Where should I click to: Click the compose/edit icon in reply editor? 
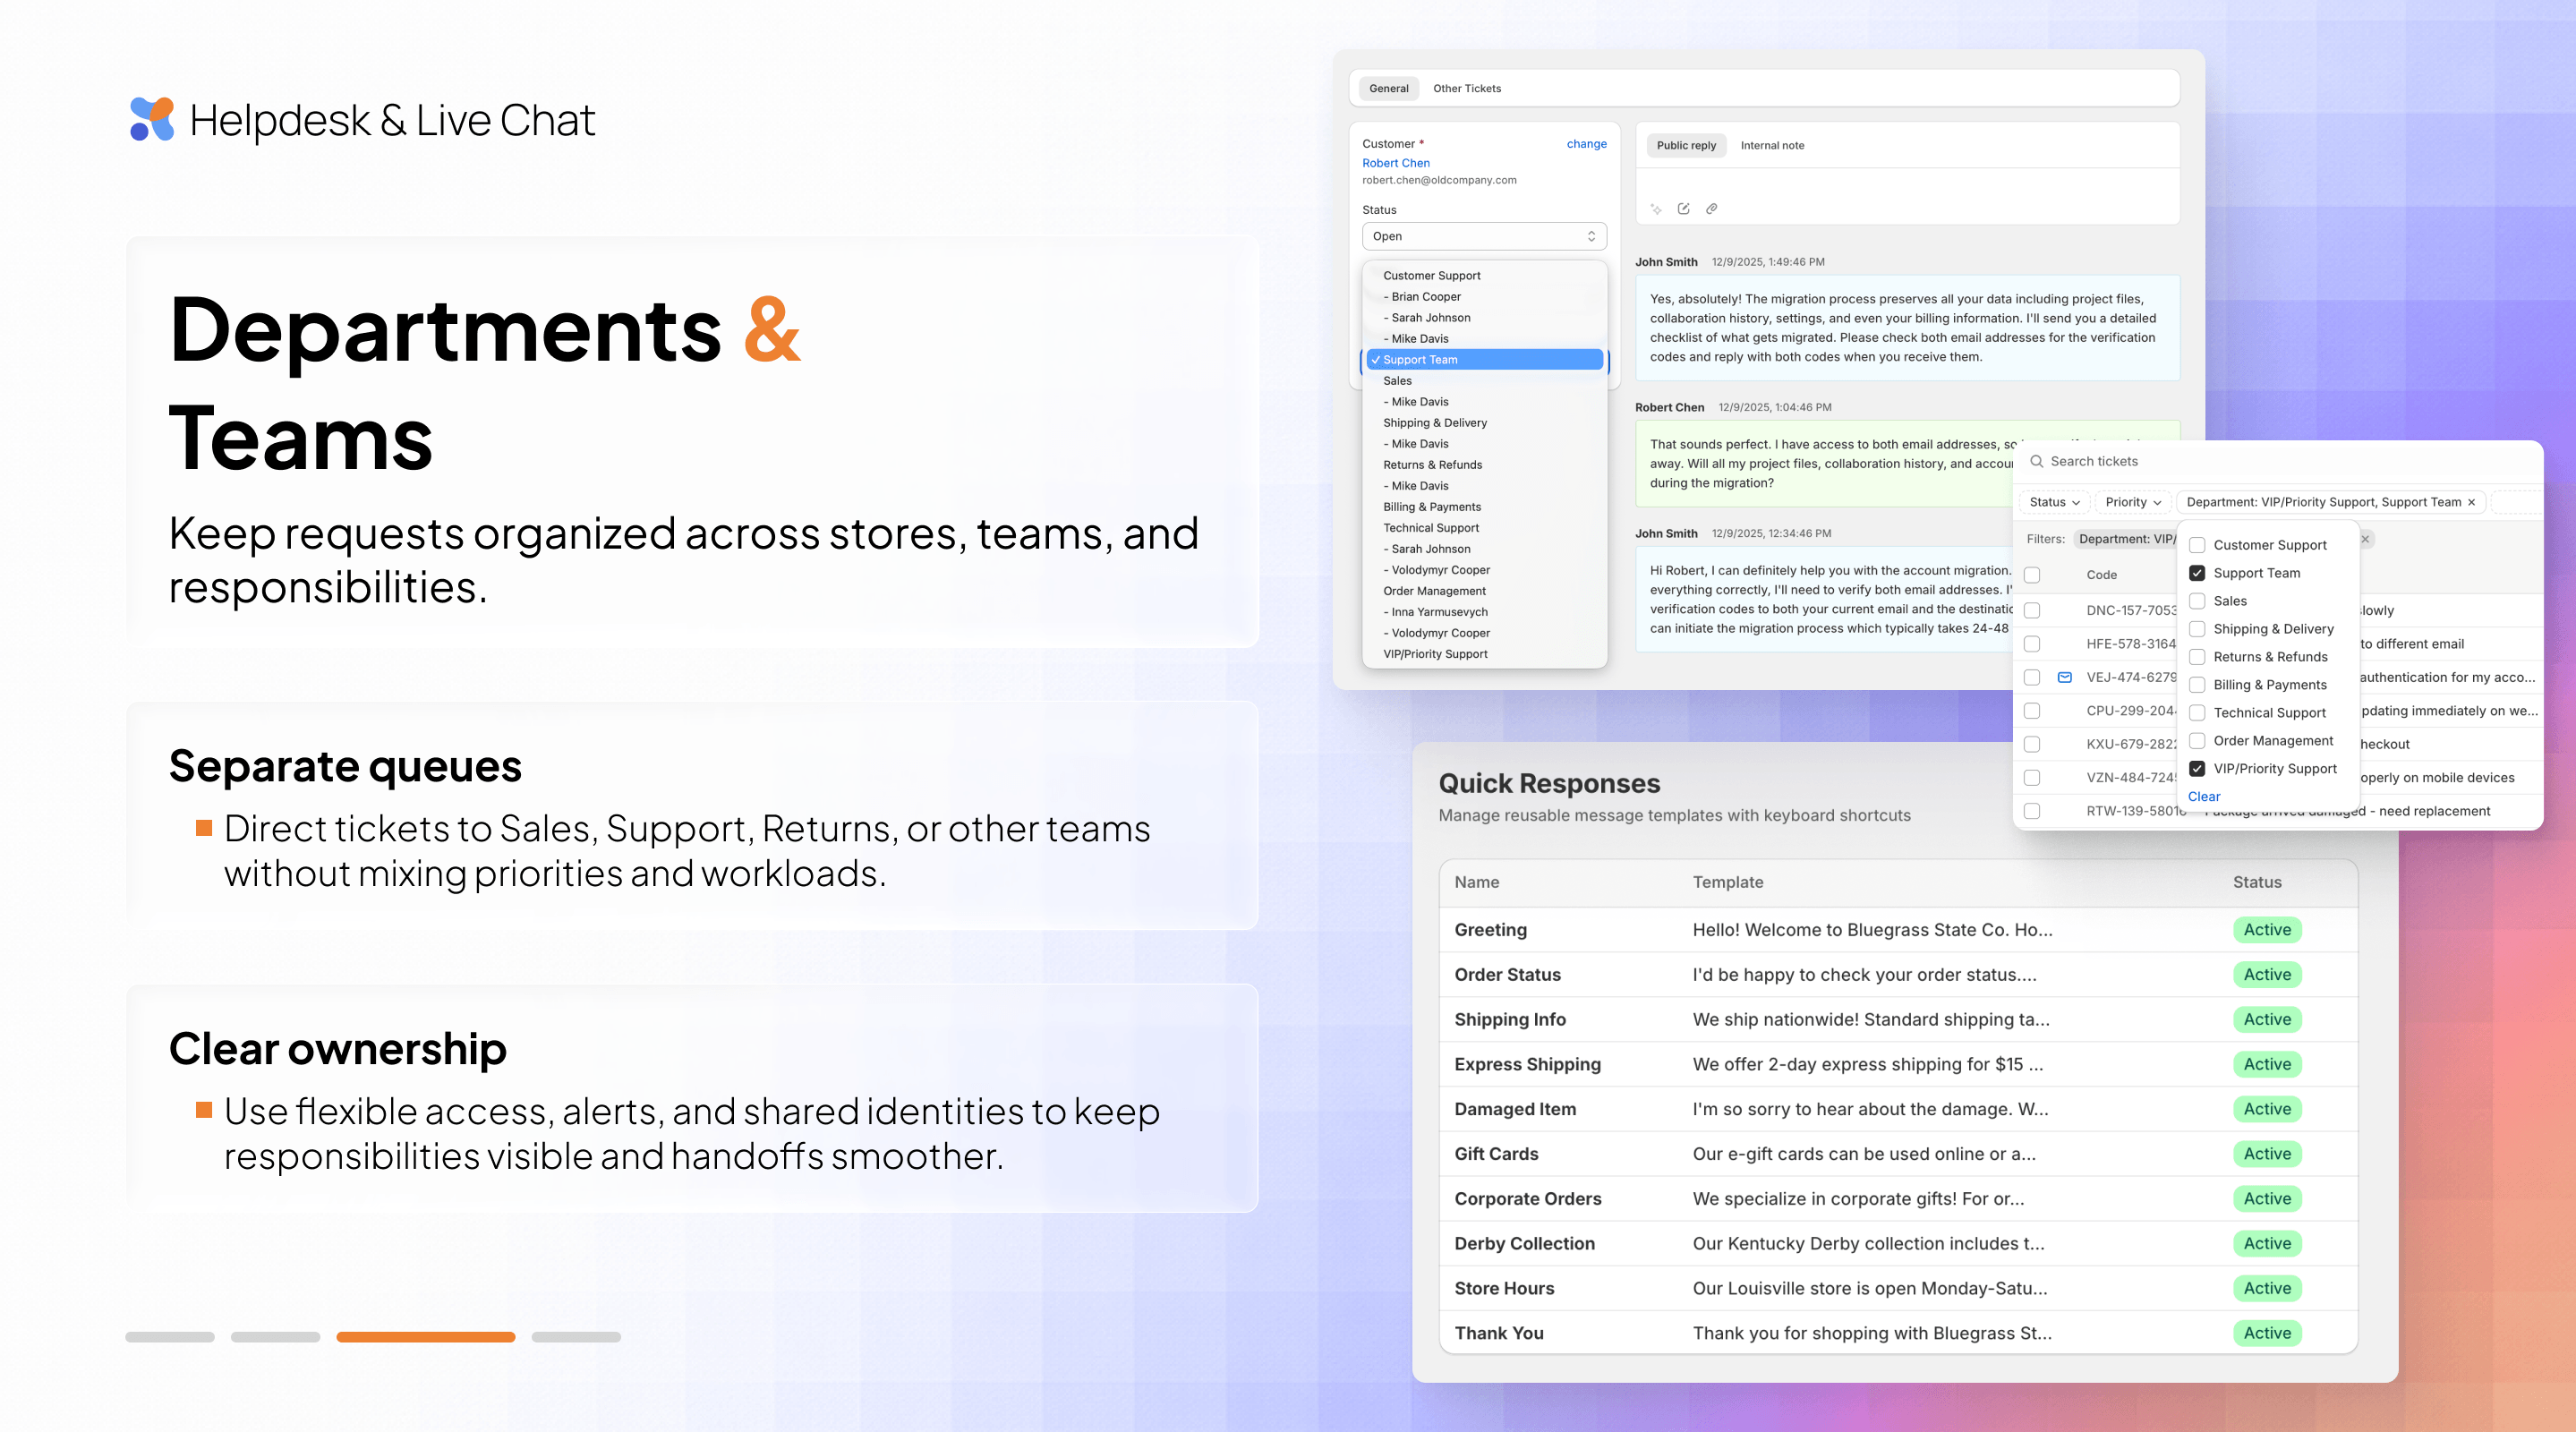[x=1684, y=209]
